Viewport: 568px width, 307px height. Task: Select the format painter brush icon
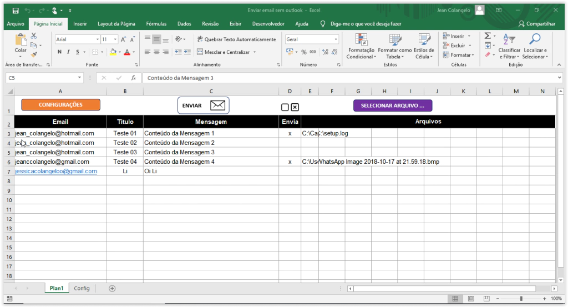tap(34, 54)
